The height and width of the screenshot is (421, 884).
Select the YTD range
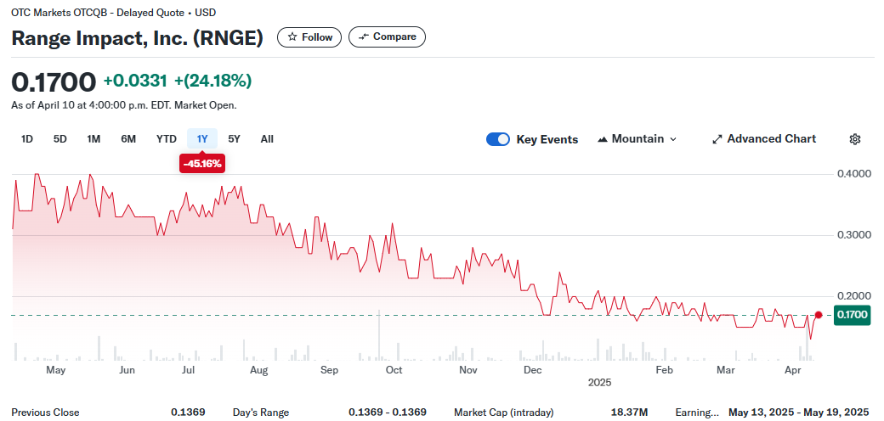point(167,139)
